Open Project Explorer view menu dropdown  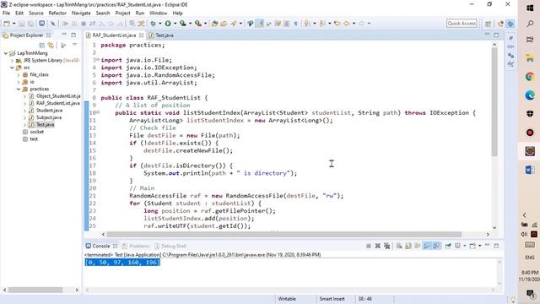pos(74,45)
